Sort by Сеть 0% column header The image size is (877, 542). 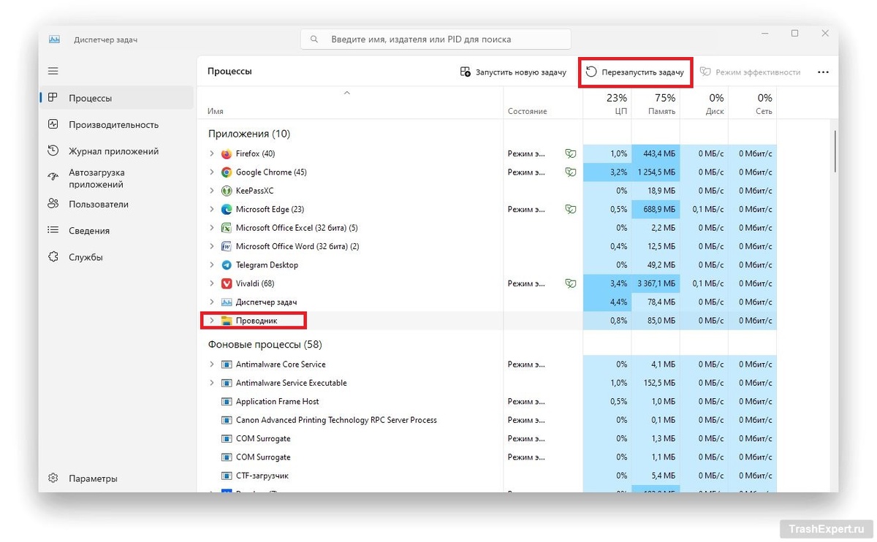(752, 104)
